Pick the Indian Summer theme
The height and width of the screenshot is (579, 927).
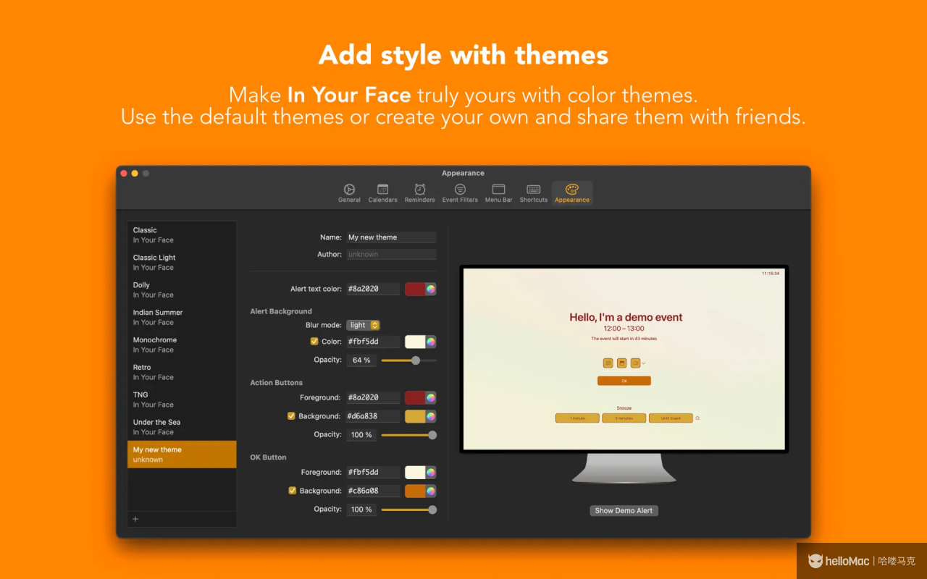pos(182,317)
